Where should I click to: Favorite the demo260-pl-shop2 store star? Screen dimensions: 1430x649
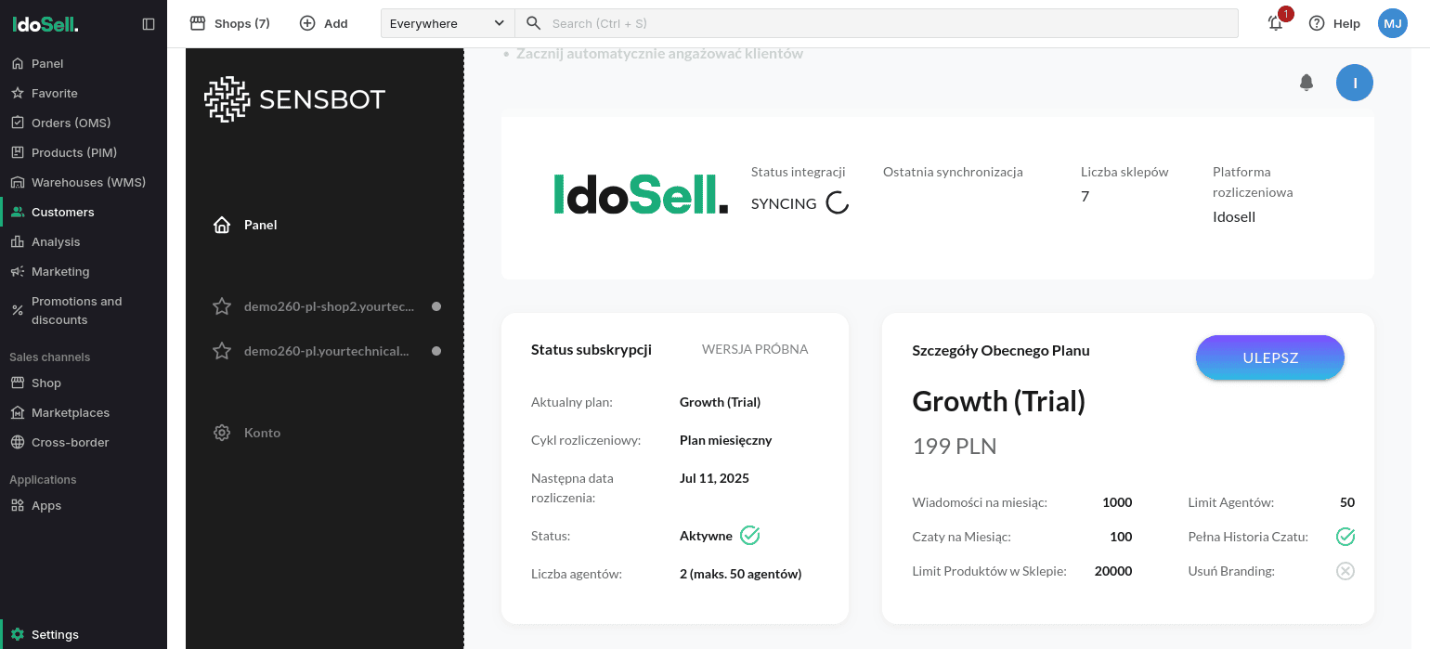tap(222, 306)
